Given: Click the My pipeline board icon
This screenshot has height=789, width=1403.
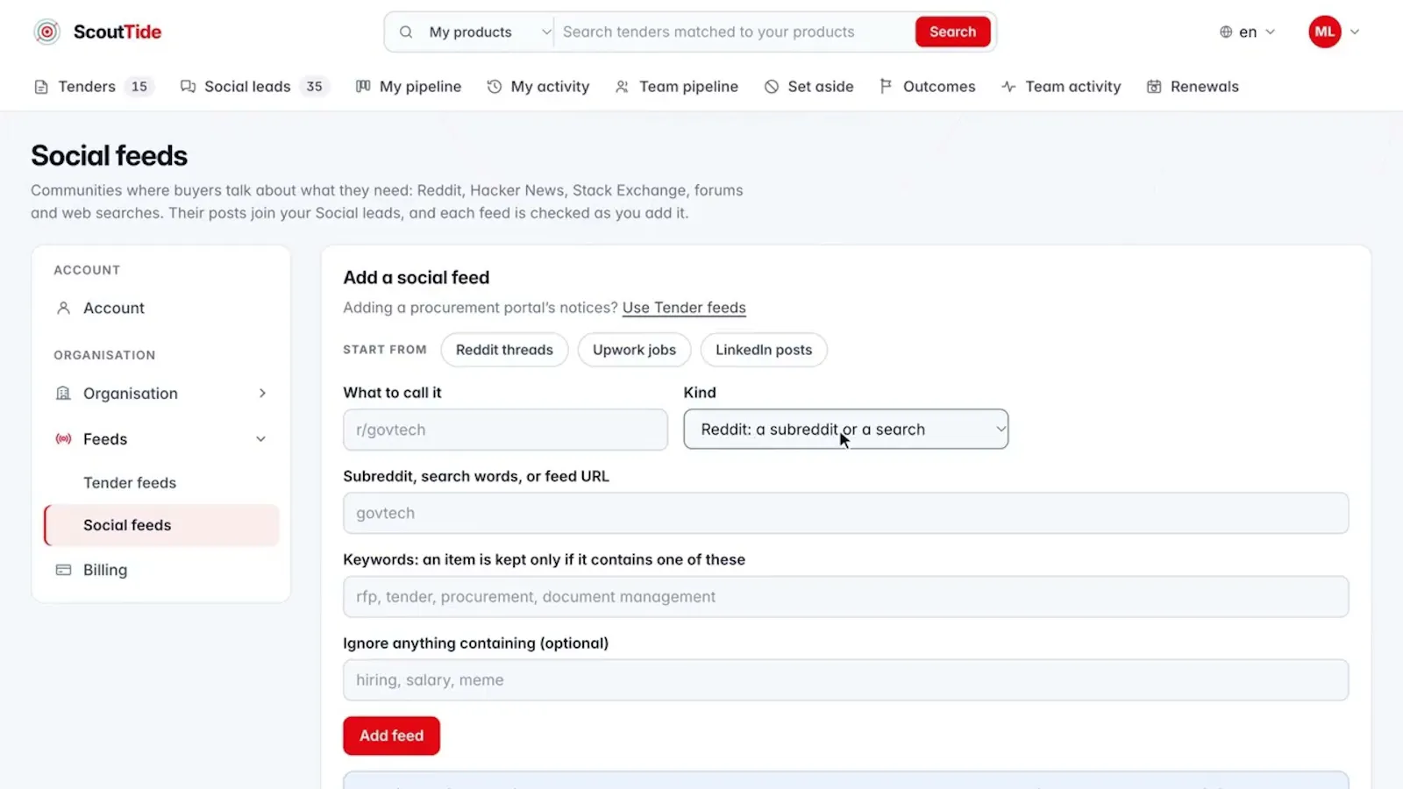Looking at the screenshot, I should [363, 87].
